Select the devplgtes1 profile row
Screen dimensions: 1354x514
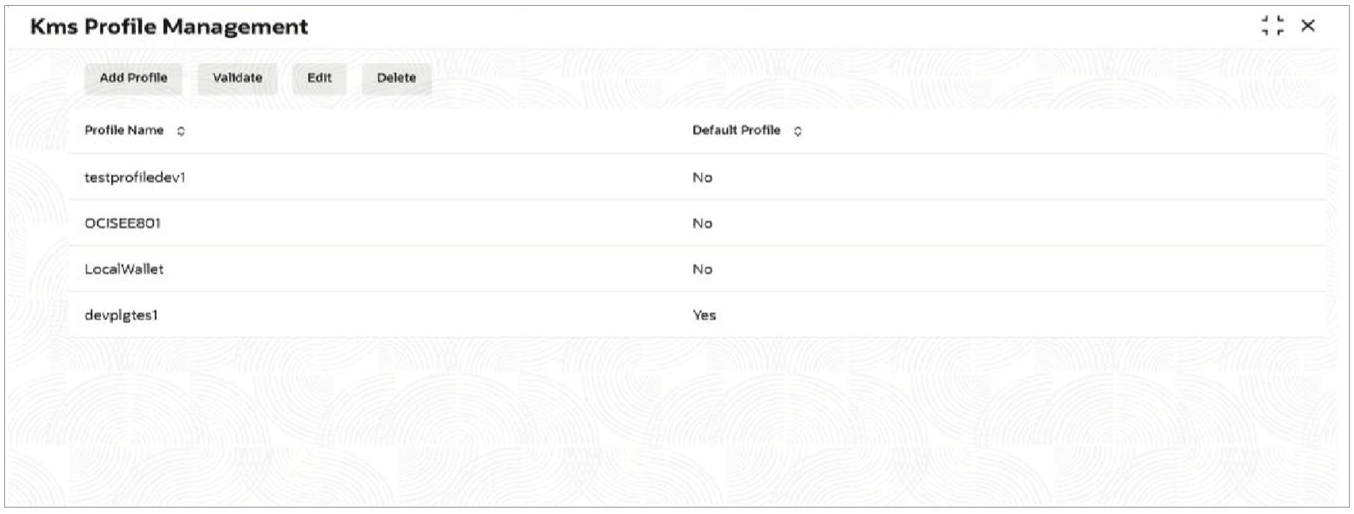pyautogui.click(x=697, y=315)
